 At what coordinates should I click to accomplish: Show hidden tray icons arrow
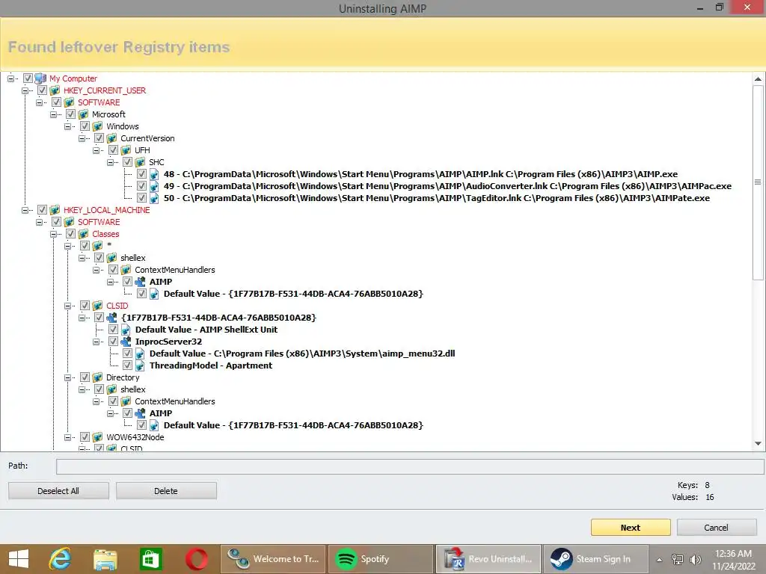click(660, 560)
